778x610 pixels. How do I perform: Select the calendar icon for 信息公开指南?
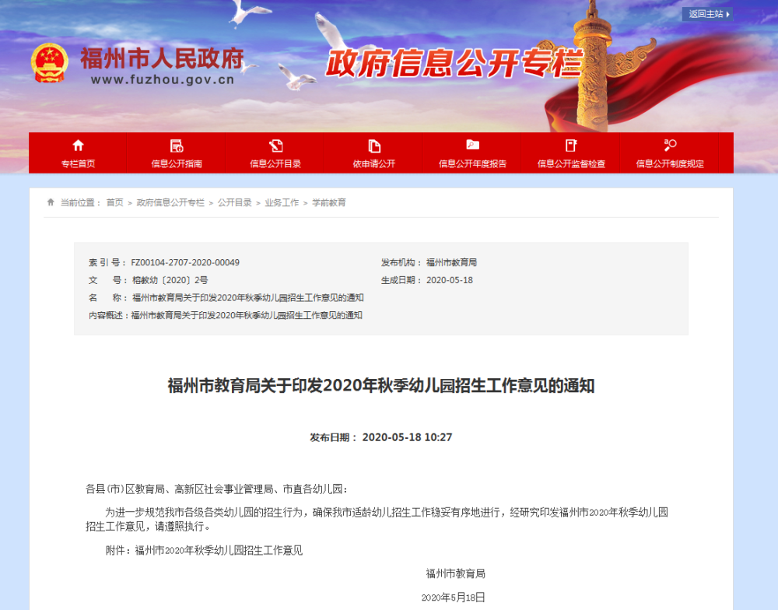[177, 145]
